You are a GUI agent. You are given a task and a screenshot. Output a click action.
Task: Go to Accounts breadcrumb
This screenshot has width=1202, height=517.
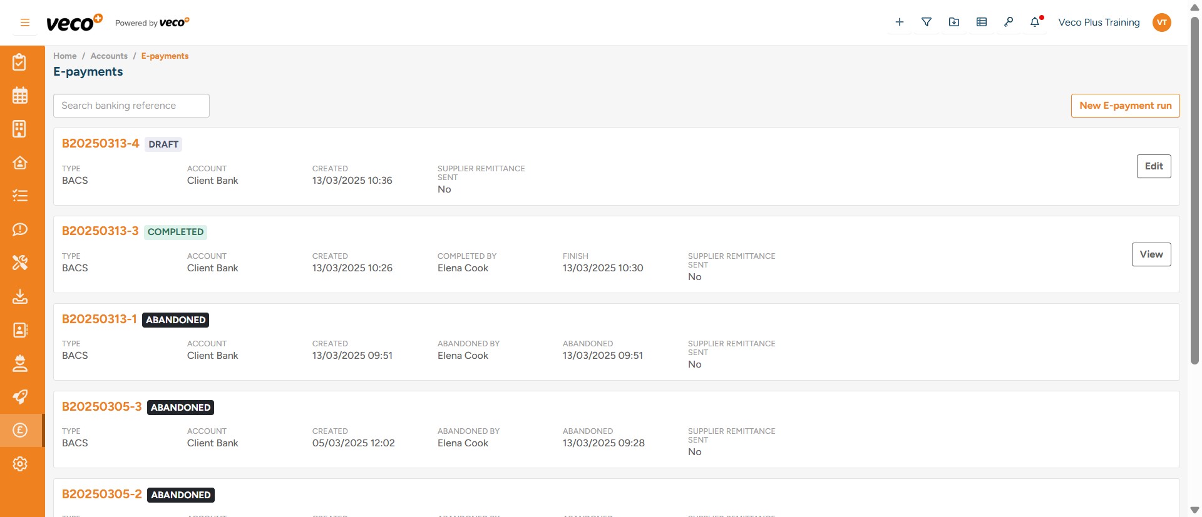click(109, 56)
